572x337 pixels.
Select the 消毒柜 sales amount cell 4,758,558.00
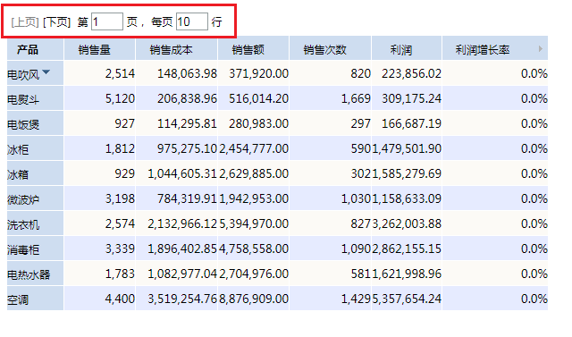[x=254, y=249]
